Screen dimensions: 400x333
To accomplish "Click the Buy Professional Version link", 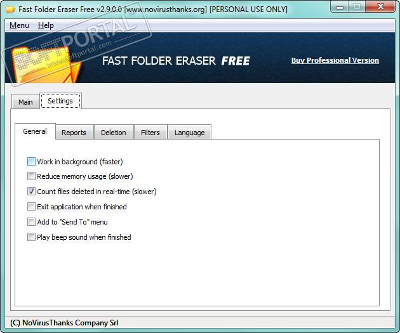I will [335, 60].
